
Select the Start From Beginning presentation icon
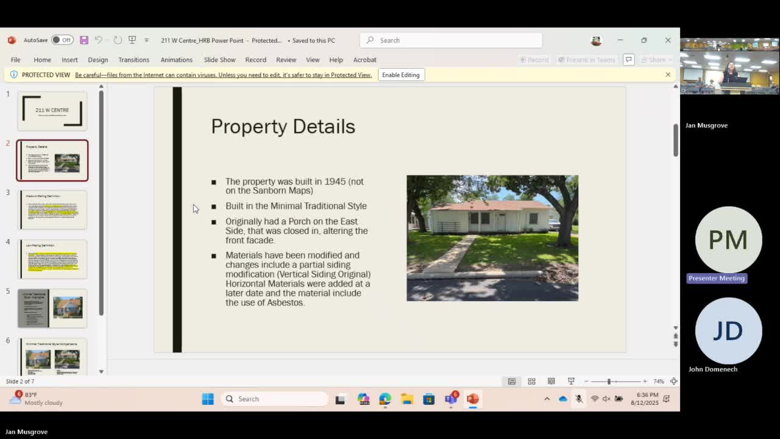click(132, 40)
